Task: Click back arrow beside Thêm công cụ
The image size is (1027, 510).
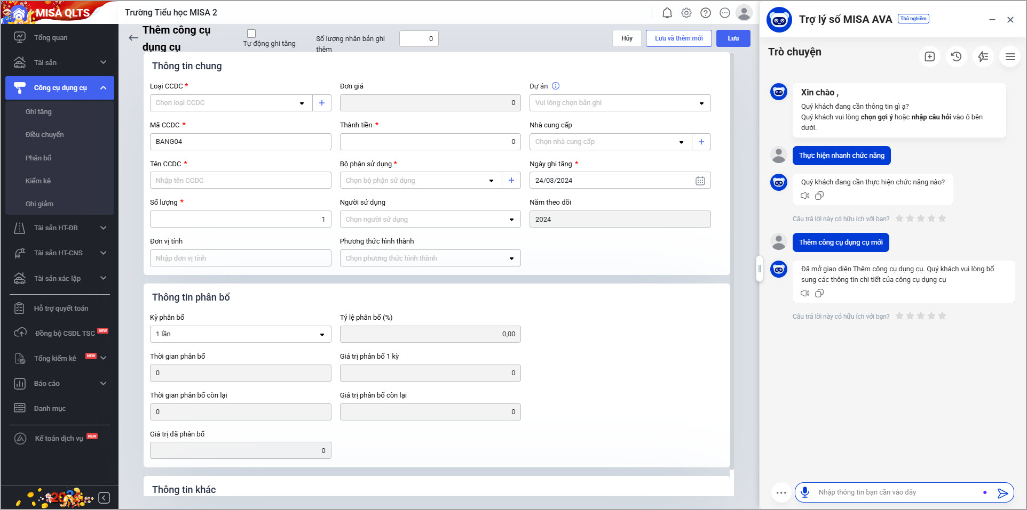Action: [x=133, y=38]
